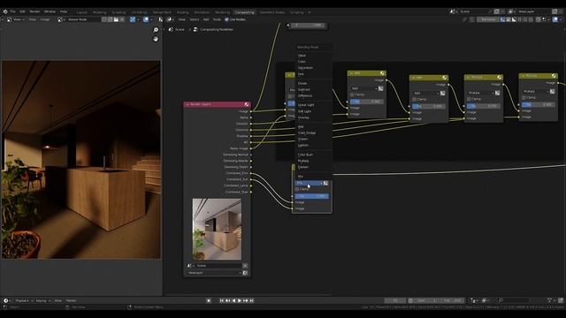Click the Mix blend dropdown on bottom node
The height and width of the screenshot is (318, 566).
point(309,183)
